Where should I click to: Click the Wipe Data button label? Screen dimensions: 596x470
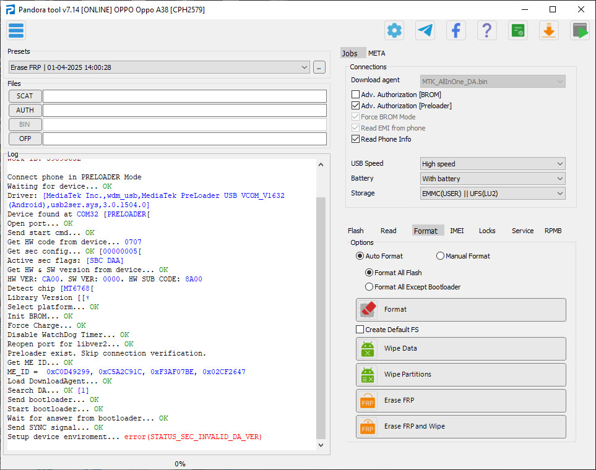coord(400,348)
